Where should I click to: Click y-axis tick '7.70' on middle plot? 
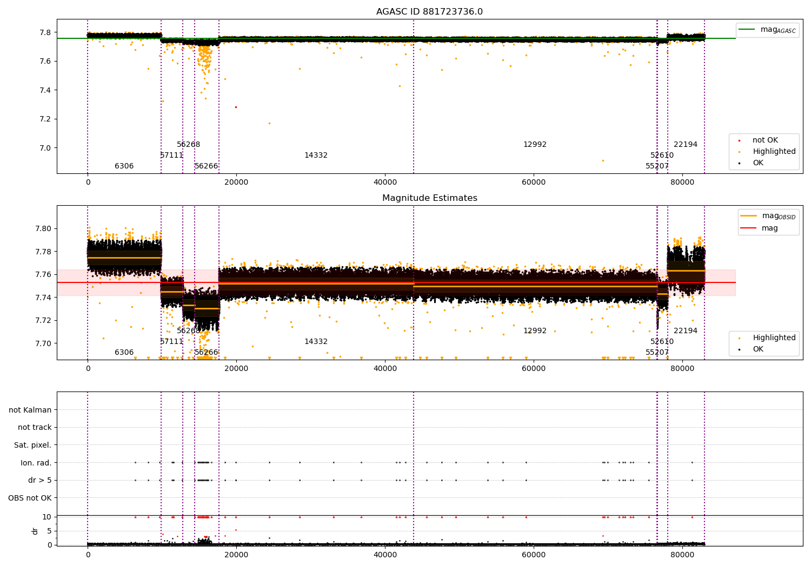(43, 343)
